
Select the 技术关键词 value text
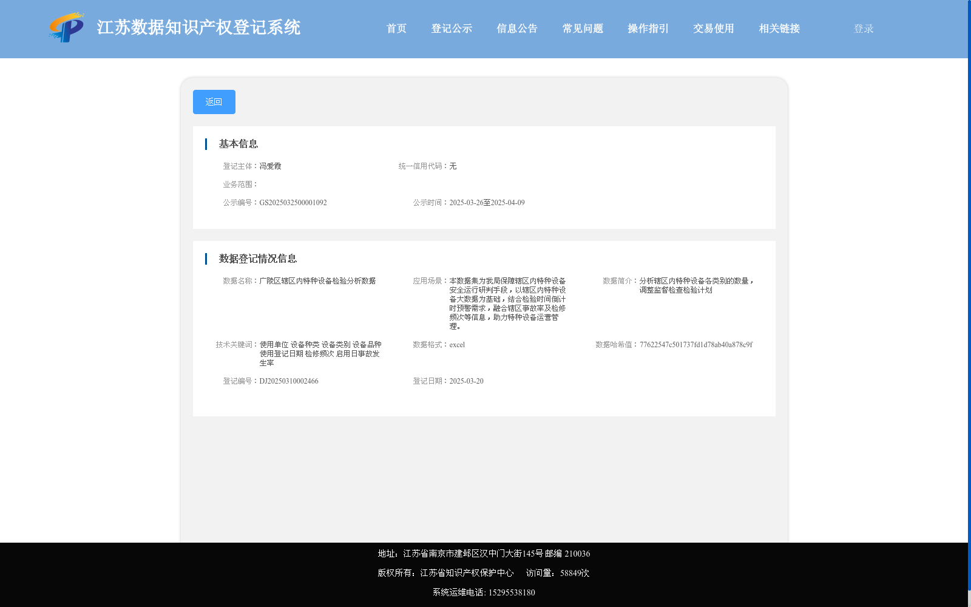tap(320, 354)
